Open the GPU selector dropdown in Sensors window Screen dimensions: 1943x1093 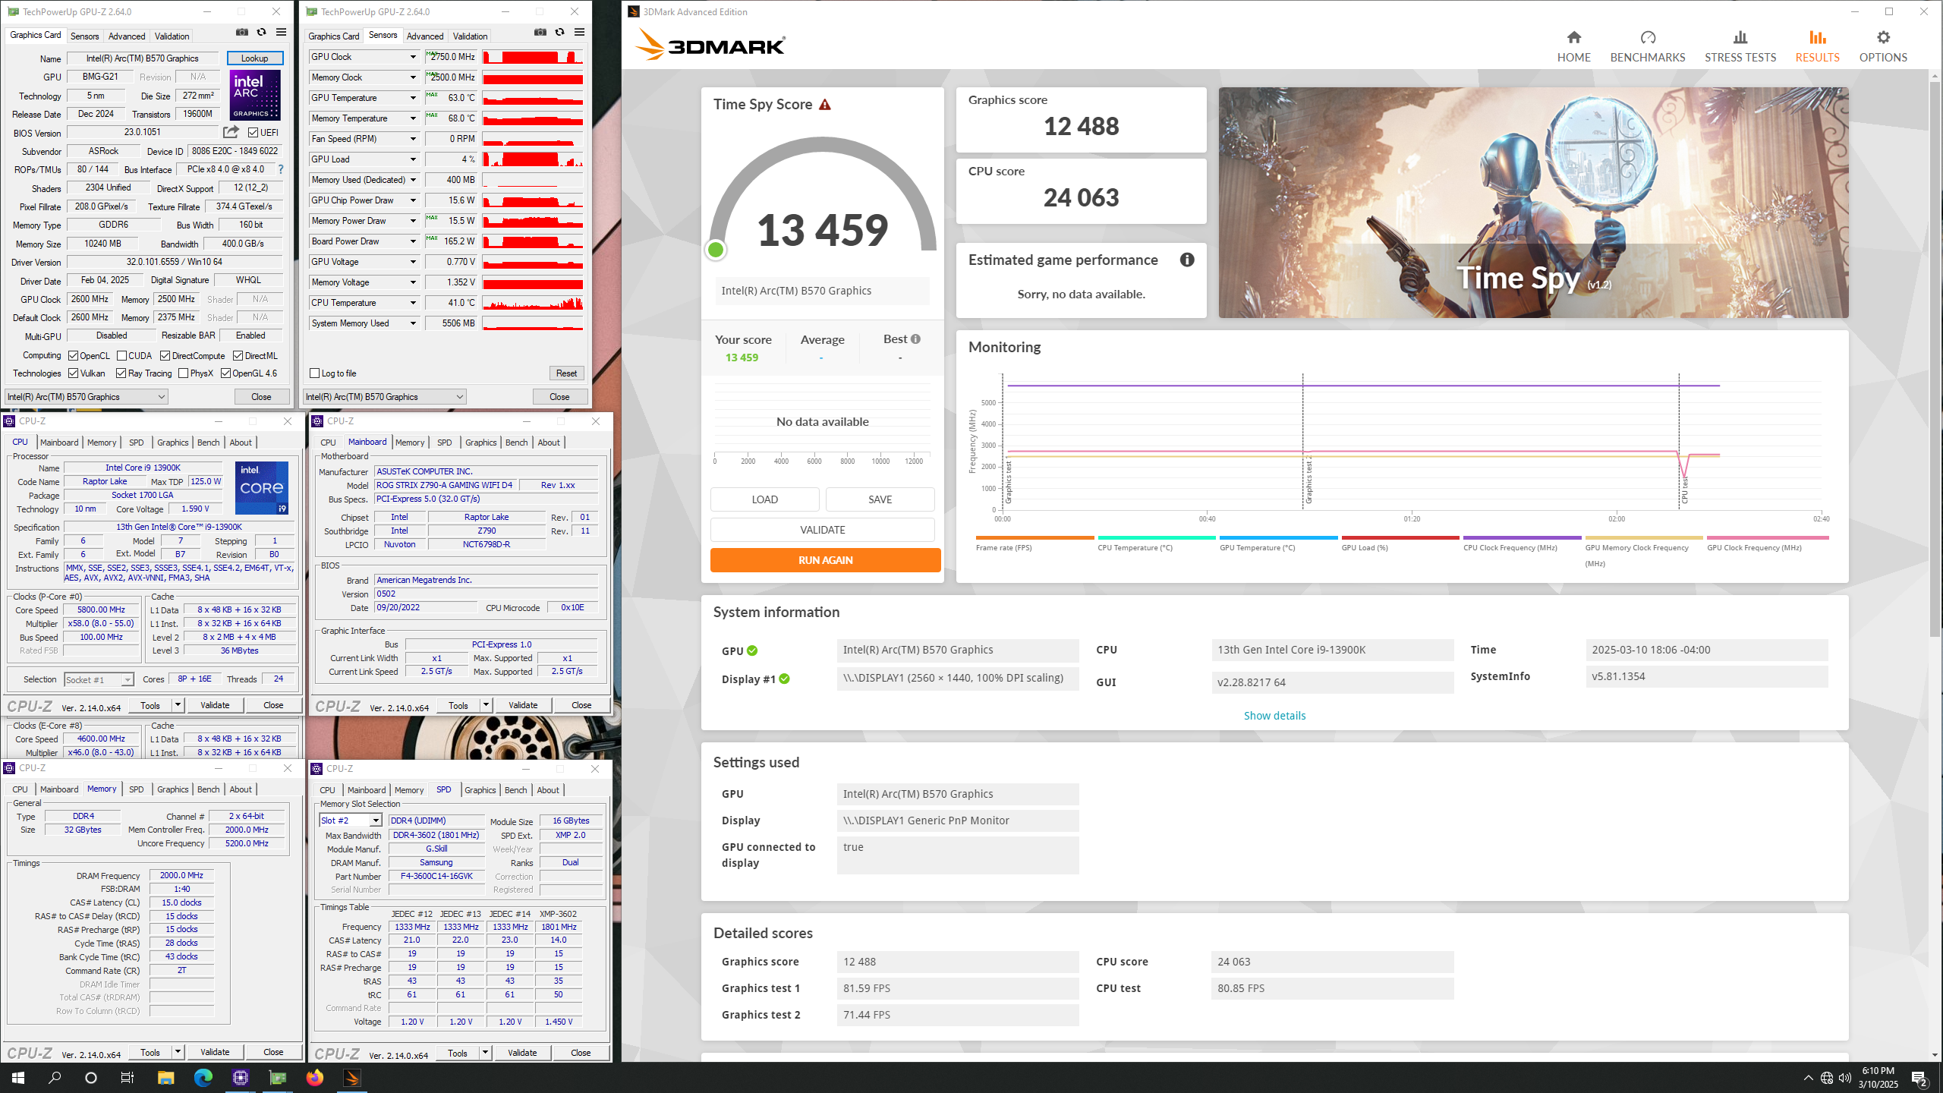384,397
